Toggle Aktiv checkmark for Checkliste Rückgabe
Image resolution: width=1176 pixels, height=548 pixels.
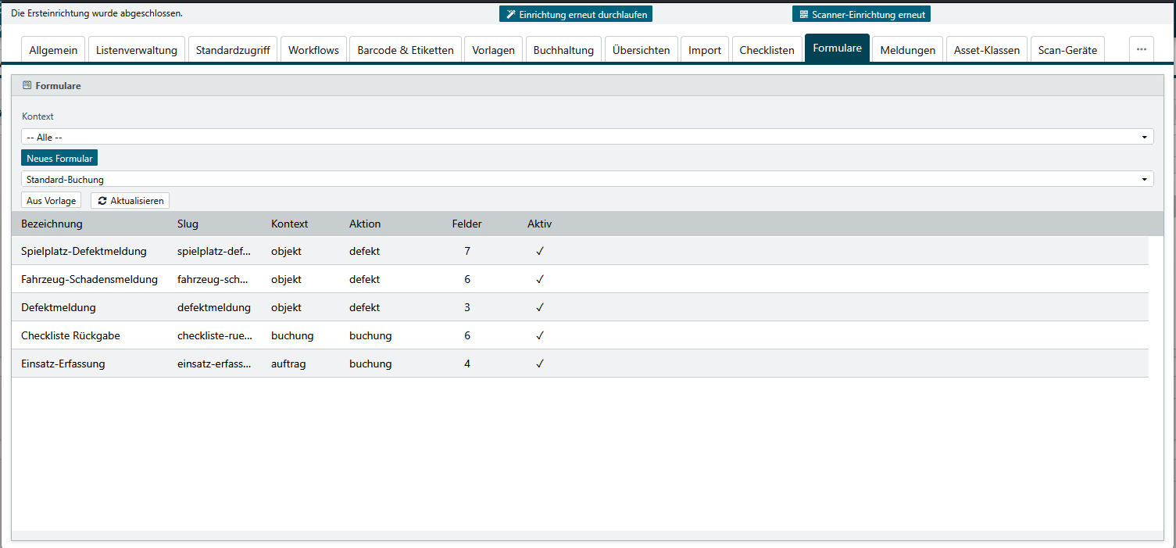539,335
